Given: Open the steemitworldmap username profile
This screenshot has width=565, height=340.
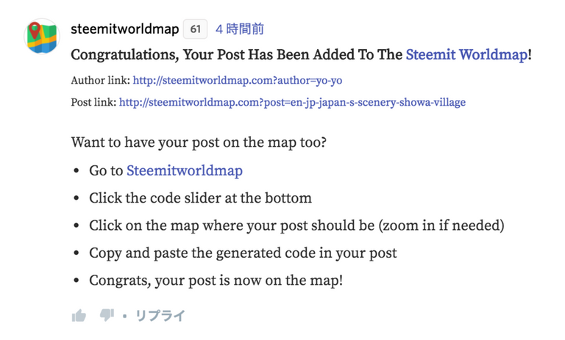Looking at the screenshot, I should click(x=124, y=29).
